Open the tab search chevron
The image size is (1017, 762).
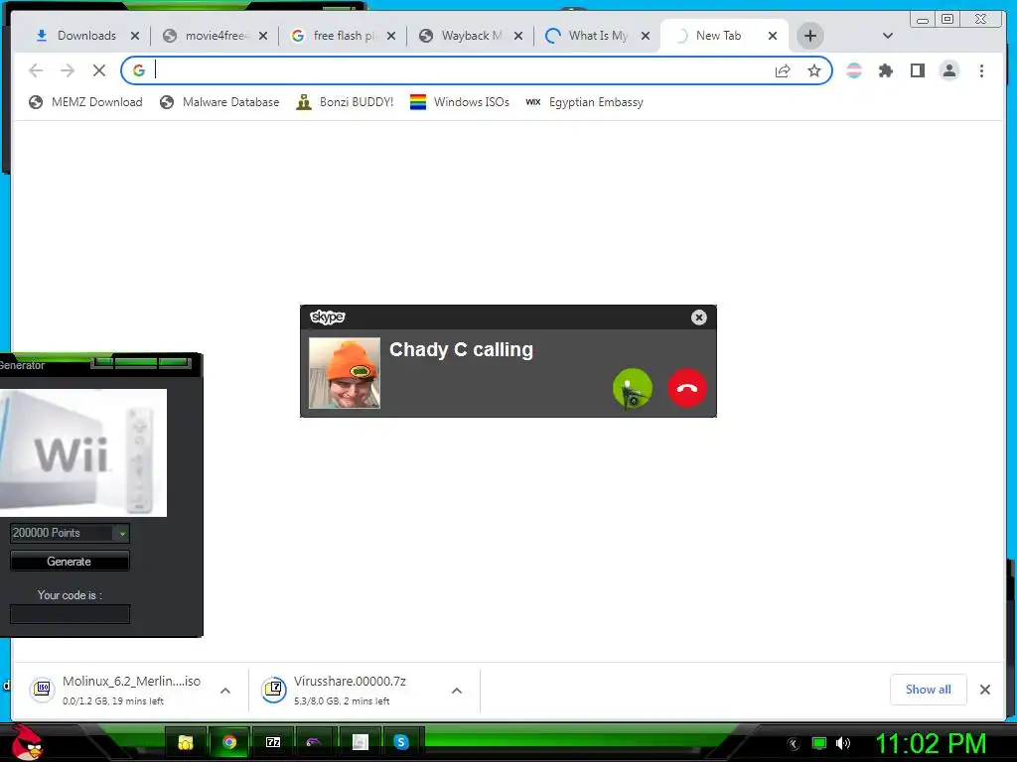pyautogui.click(x=888, y=36)
